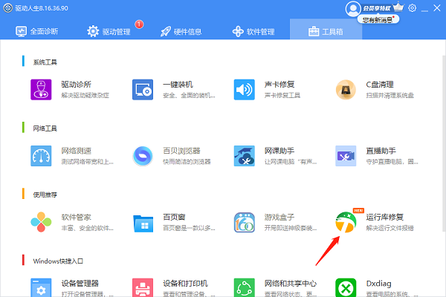
Task: Click the Dxdiag title text
Action: point(378,284)
